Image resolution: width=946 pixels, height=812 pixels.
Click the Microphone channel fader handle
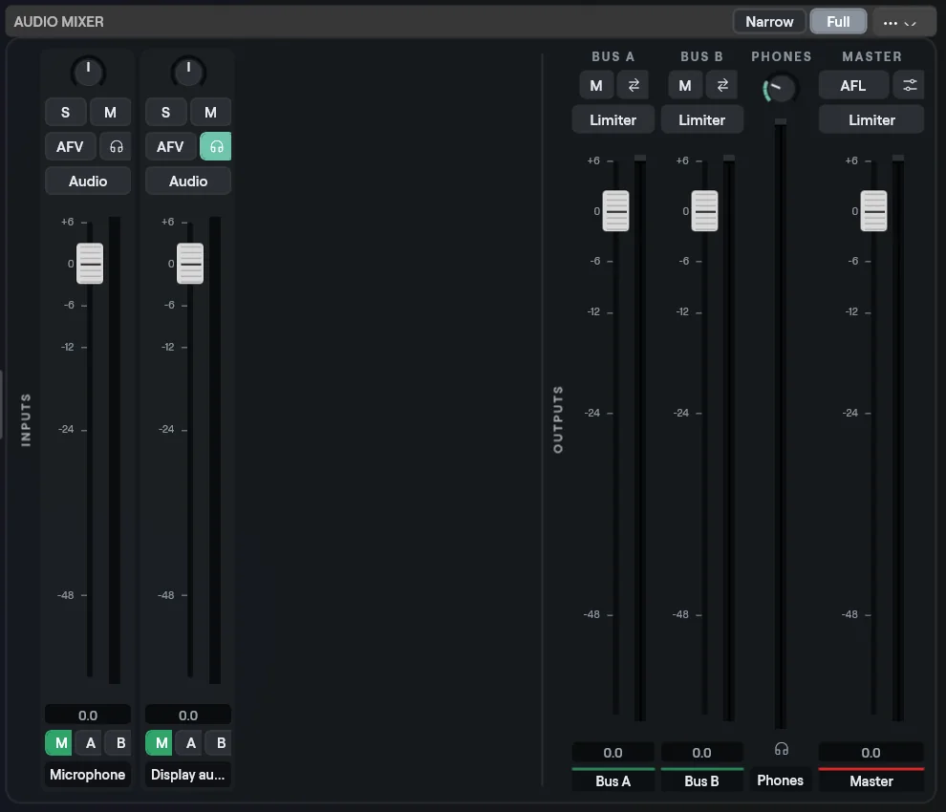point(90,264)
